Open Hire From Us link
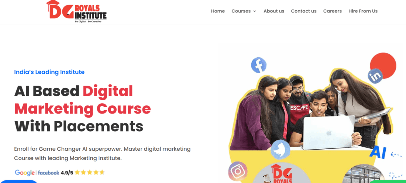Screen dimensions: 406x183 [363, 11]
